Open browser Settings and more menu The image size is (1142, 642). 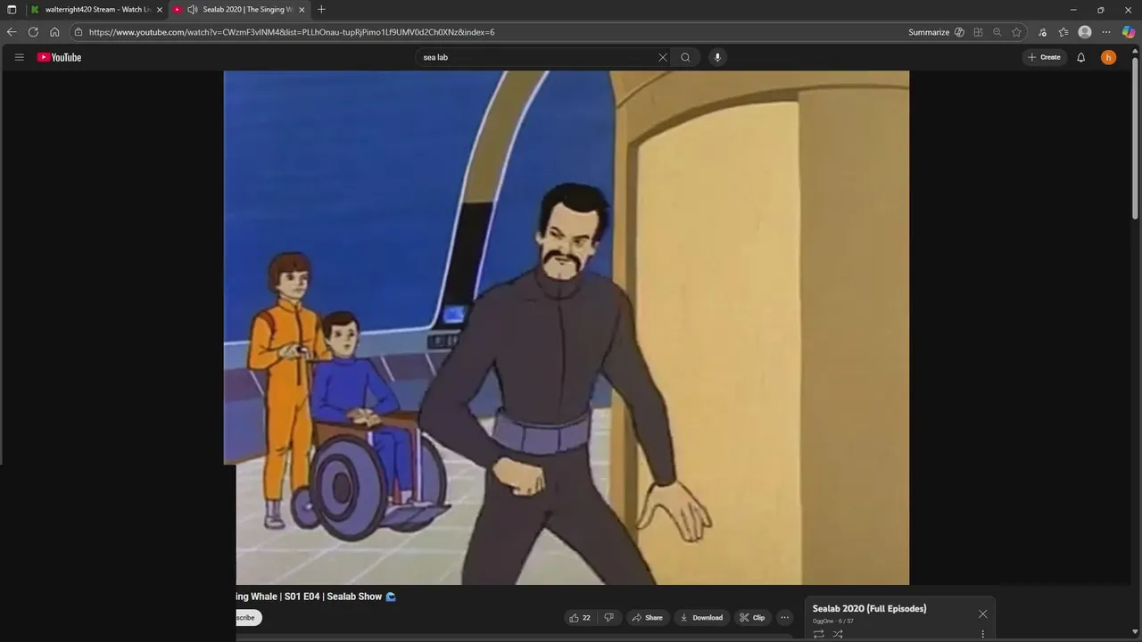tap(1106, 32)
